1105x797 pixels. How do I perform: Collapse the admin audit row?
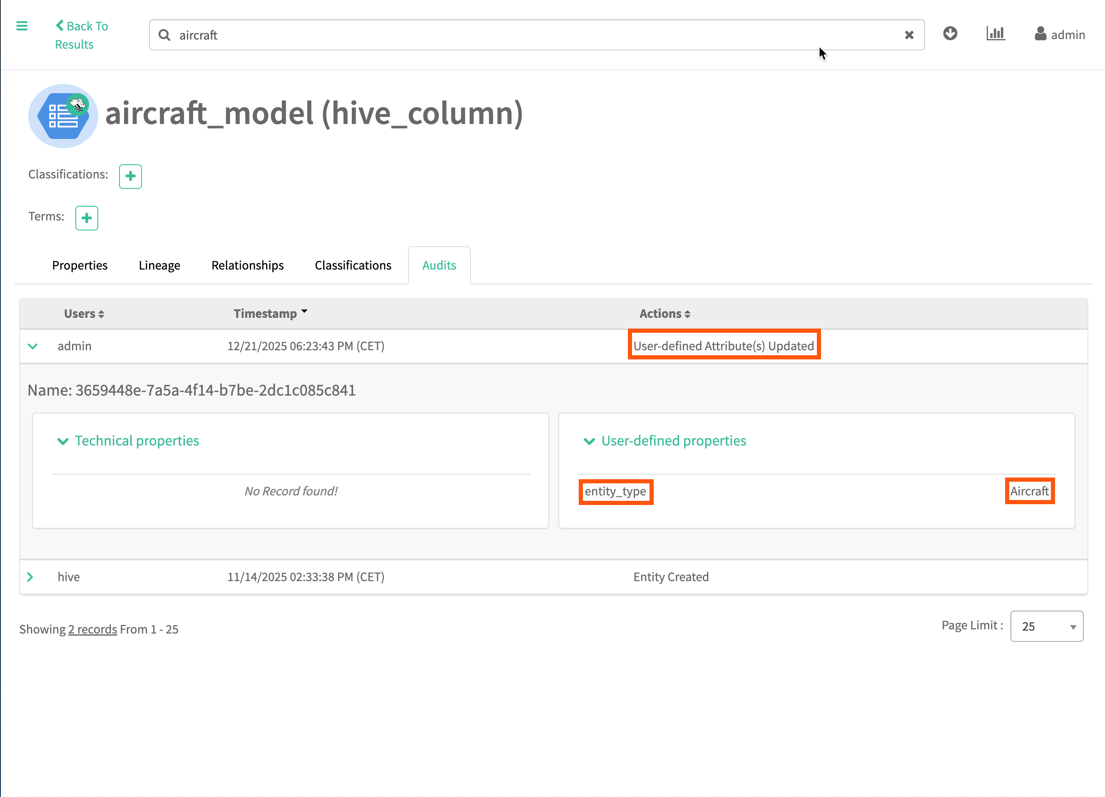pyautogui.click(x=32, y=346)
